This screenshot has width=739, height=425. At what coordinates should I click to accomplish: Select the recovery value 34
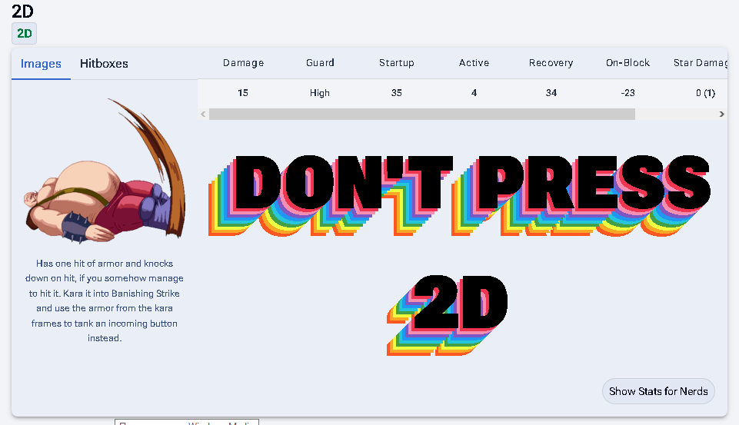[x=551, y=93]
